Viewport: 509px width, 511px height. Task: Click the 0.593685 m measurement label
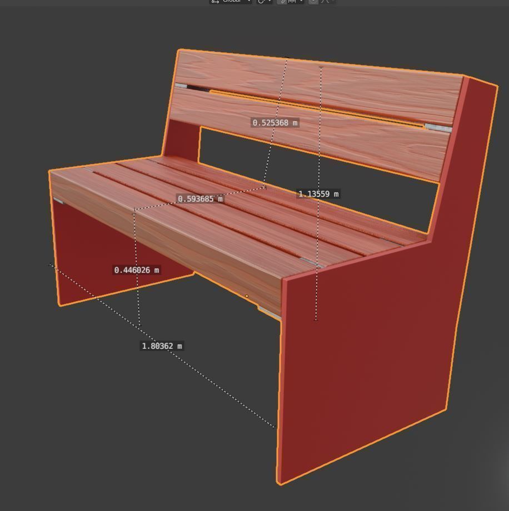coord(200,199)
